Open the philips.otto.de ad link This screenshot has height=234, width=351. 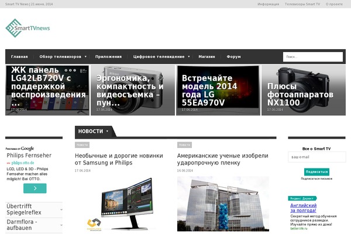(x=23, y=163)
